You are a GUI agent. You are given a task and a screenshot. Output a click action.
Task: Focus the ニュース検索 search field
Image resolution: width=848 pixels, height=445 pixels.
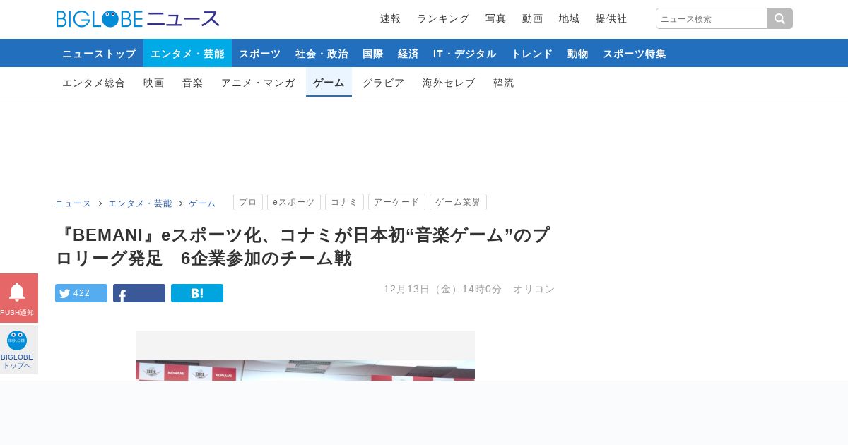712,18
